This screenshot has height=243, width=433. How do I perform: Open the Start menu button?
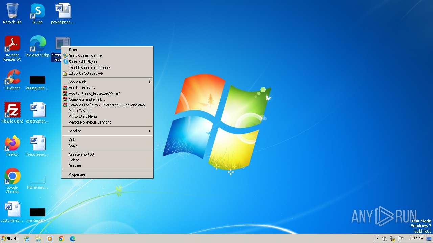[x=9, y=239]
